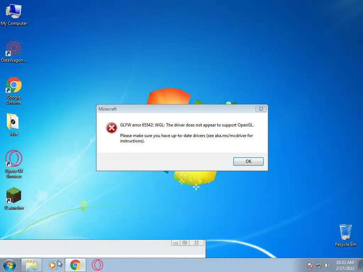Select Opera GX Browser desktop shortcut
The height and width of the screenshot is (272, 363).
coord(14,164)
